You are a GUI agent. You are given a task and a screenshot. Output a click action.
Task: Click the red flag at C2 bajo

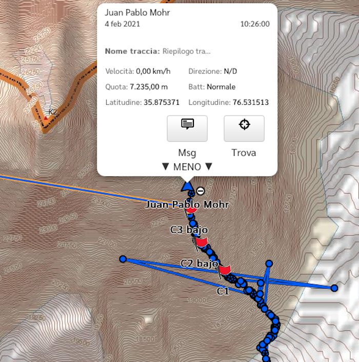coord(224,270)
